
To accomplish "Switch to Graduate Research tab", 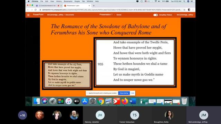I will click(48, 6).
